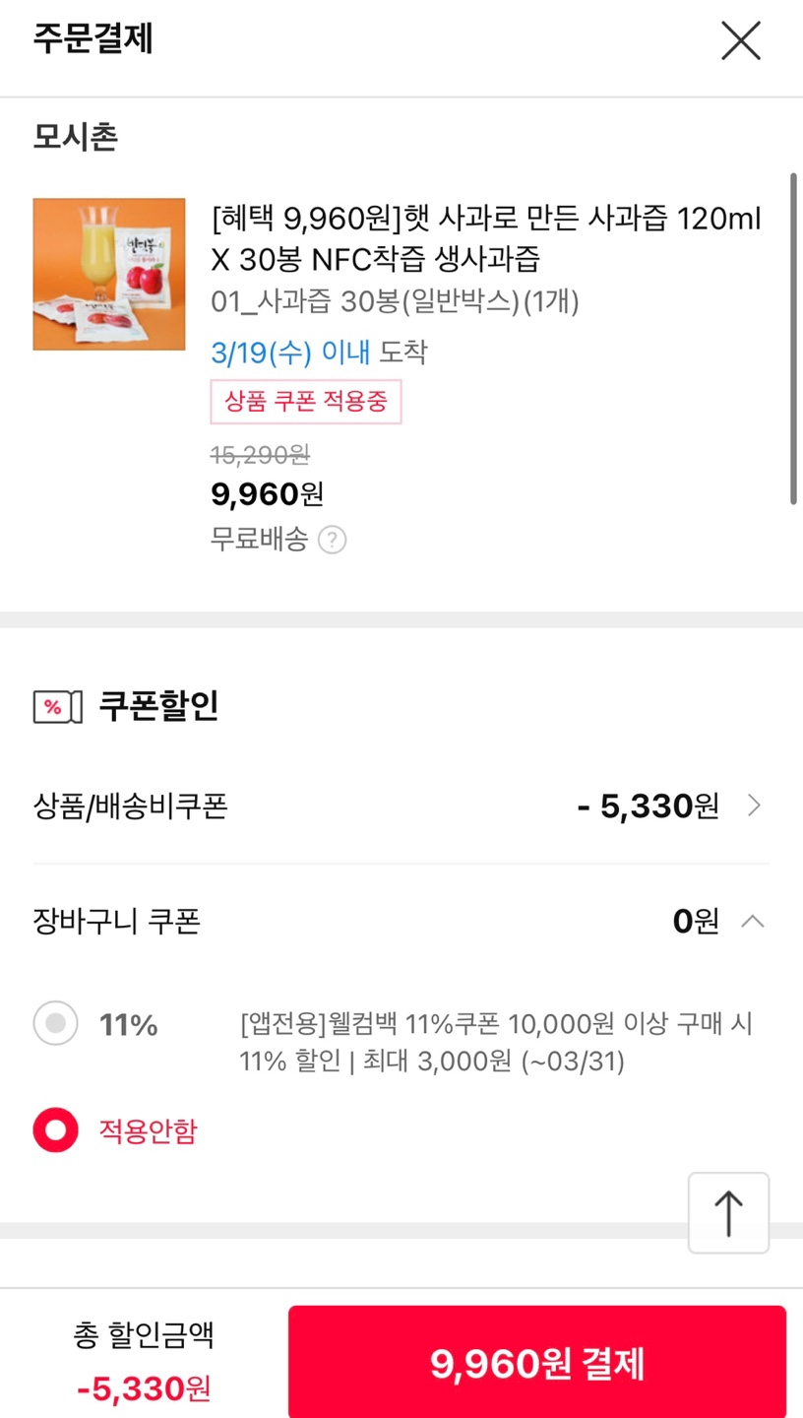Open 상품/배송비쿠폰 details via right chevron
The image size is (803, 1418).
[x=754, y=806]
